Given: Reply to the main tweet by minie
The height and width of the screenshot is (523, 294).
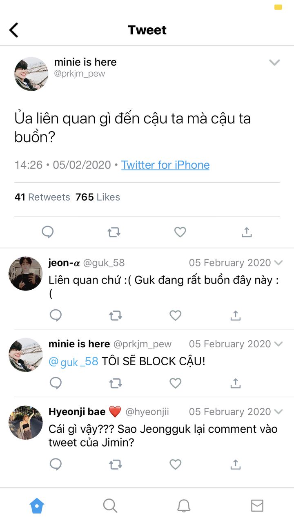Looking at the screenshot, I should tap(48, 232).
